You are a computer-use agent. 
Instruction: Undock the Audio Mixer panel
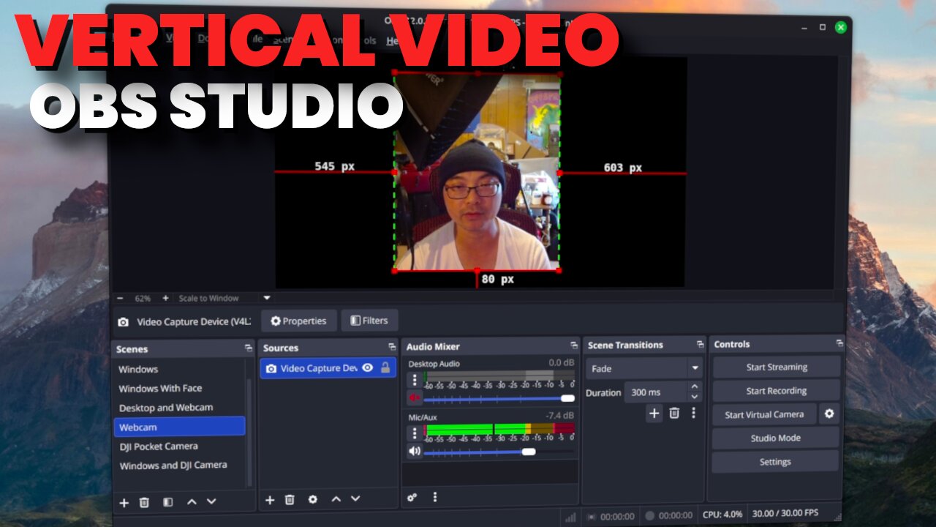(x=574, y=345)
